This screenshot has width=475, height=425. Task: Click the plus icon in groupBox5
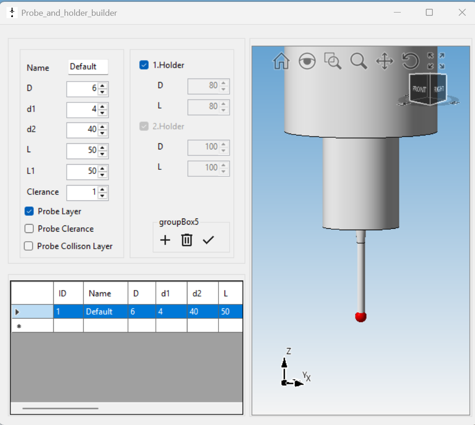pyautogui.click(x=165, y=240)
